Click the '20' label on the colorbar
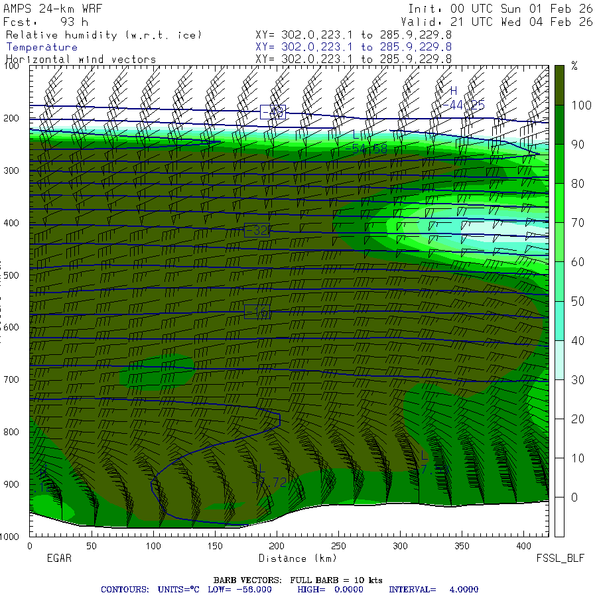Viewport: 597px width, 597px height. pos(578,419)
